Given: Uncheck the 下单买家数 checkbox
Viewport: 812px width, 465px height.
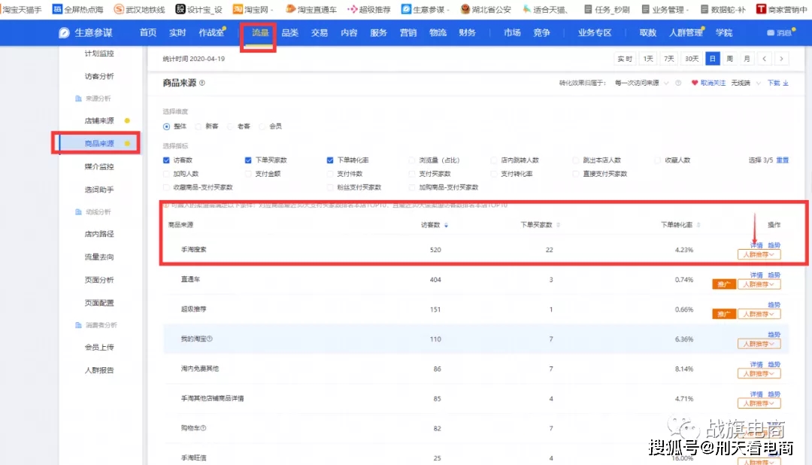Looking at the screenshot, I should [248, 160].
